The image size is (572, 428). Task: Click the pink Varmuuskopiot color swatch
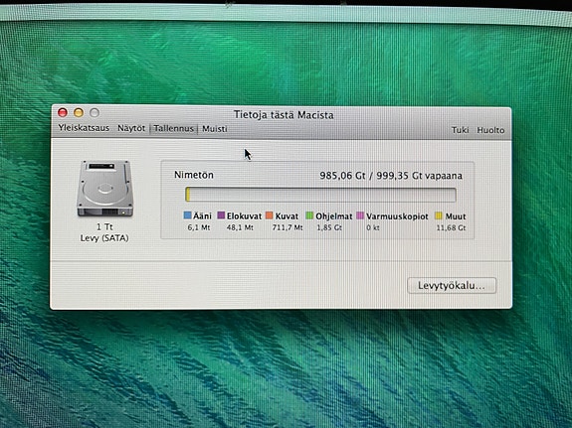tap(360, 215)
